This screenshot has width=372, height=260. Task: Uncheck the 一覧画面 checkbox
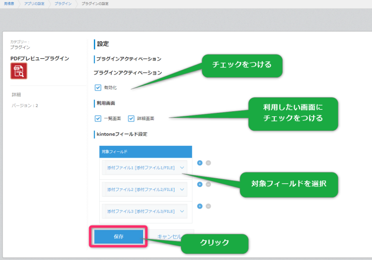[98, 118]
